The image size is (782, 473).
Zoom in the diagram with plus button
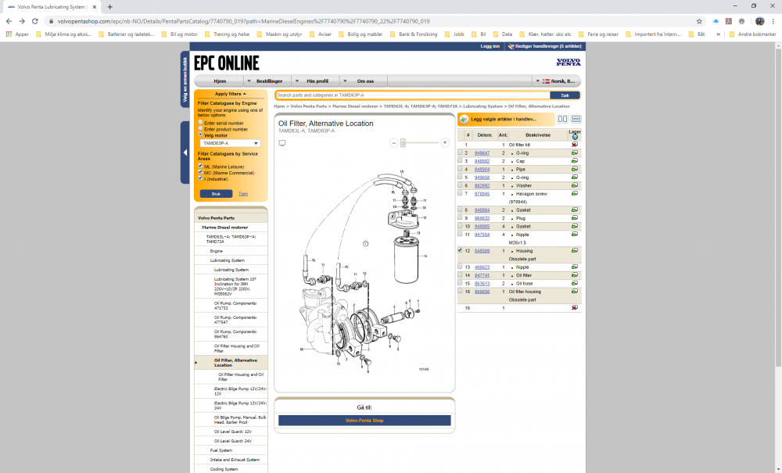tap(445, 143)
